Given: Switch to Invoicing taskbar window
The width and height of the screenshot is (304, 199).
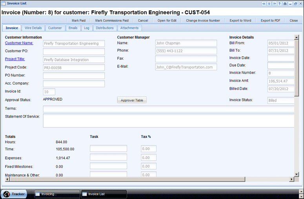Looking at the screenshot, I should [x=57, y=194].
